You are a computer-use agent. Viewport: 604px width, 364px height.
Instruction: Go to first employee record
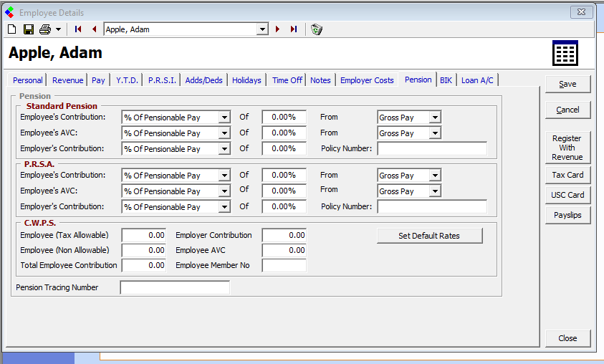coord(78,29)
